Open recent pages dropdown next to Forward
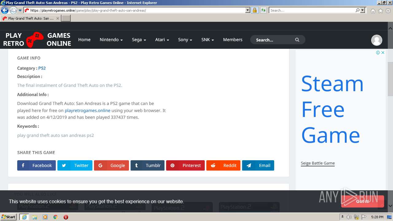The width and height of the screenshot is (393, 221). (20, 10)
